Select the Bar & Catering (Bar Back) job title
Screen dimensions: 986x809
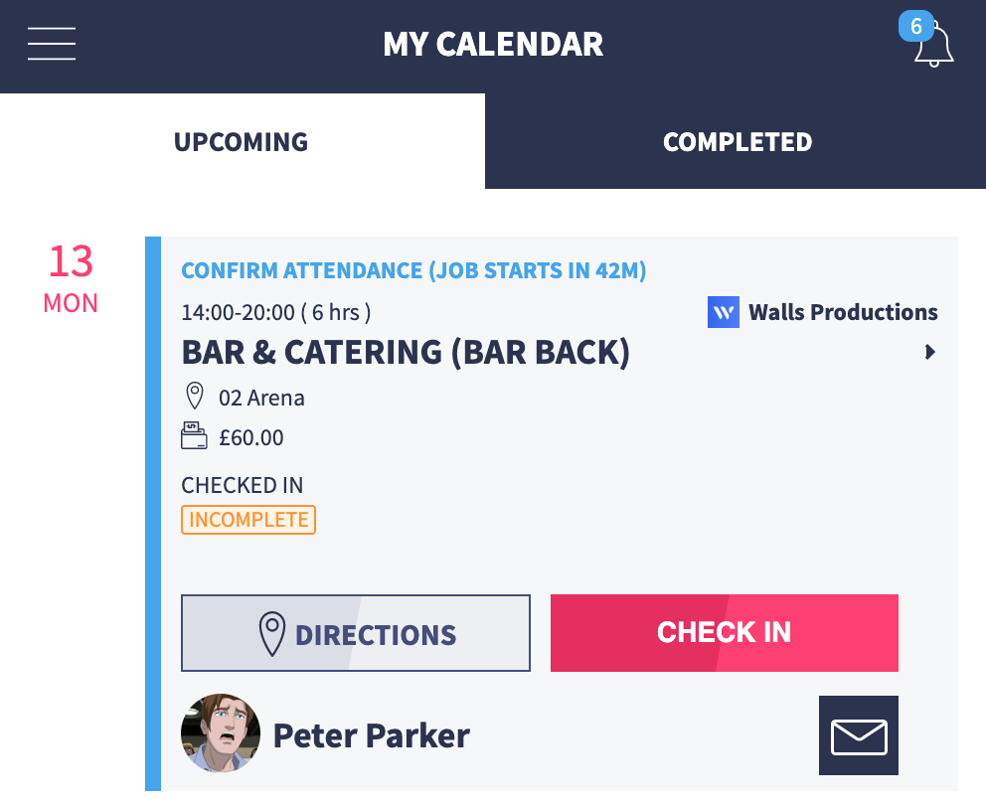(x=406, y=353)
